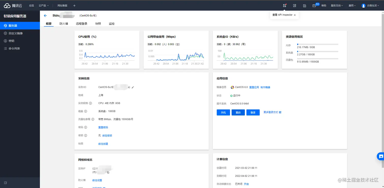Open 总览 in top navigation
This screenshot has height=188, width=384.
pyautogui.click(x=31, y=6)
